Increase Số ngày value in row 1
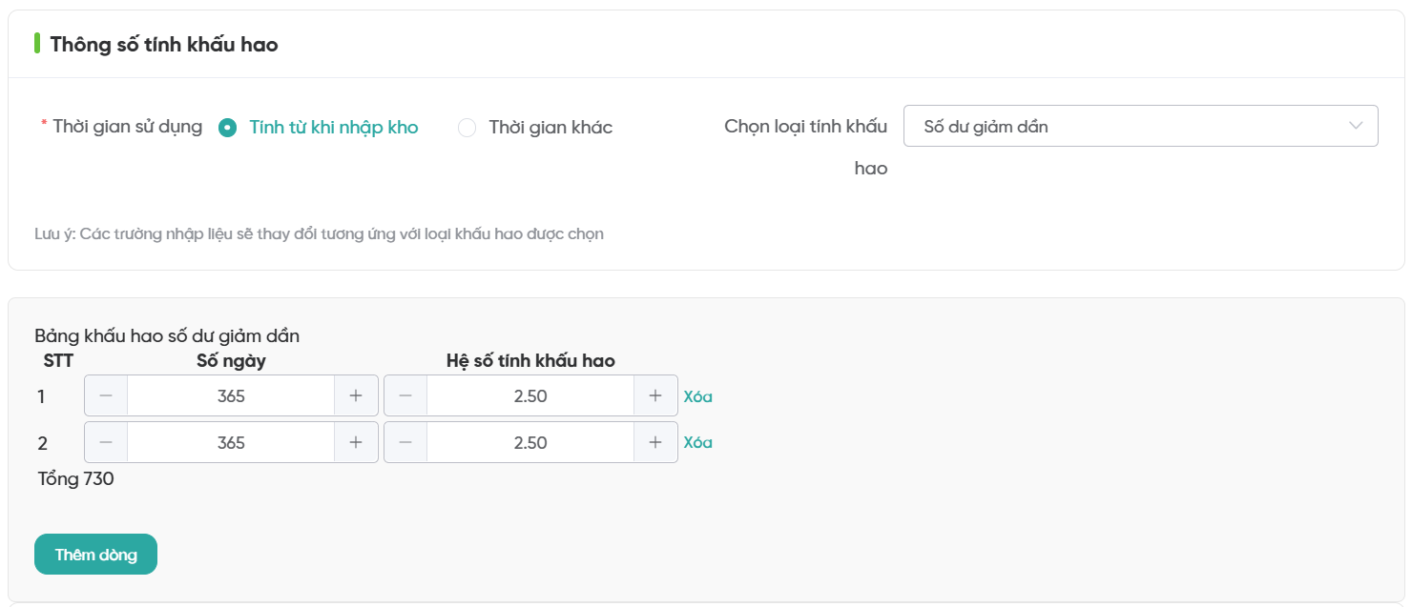Screen dimensions: 1412x607 pyautogui.click(x=356, y=395)
